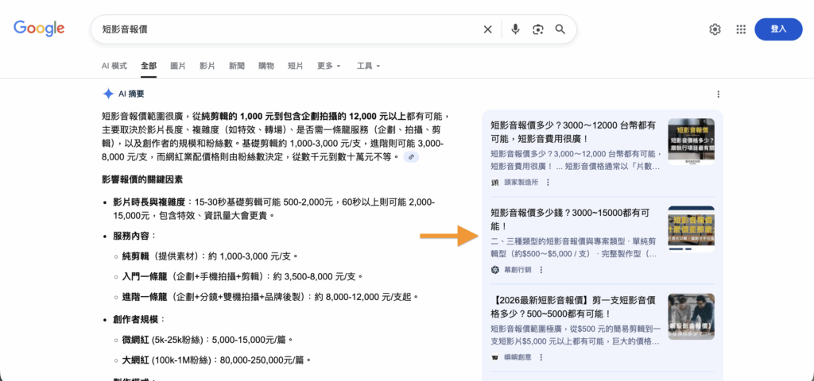Open more options beside 頭家製造所 source
This screenshot has height=381, width=814.
548,182
